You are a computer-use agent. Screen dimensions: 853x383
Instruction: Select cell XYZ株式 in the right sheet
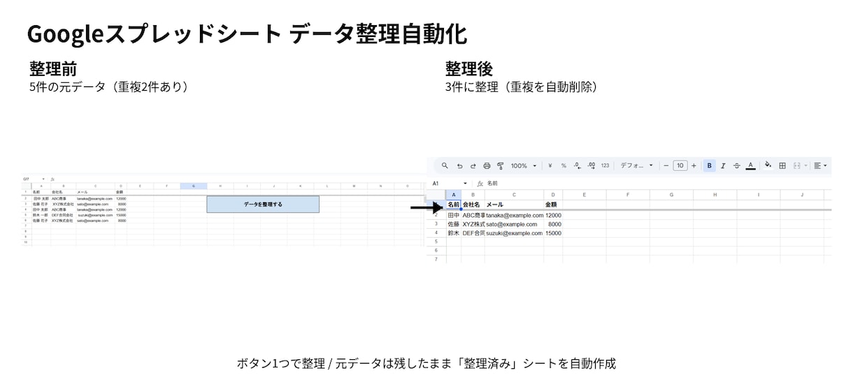click(x=473, y=225)
